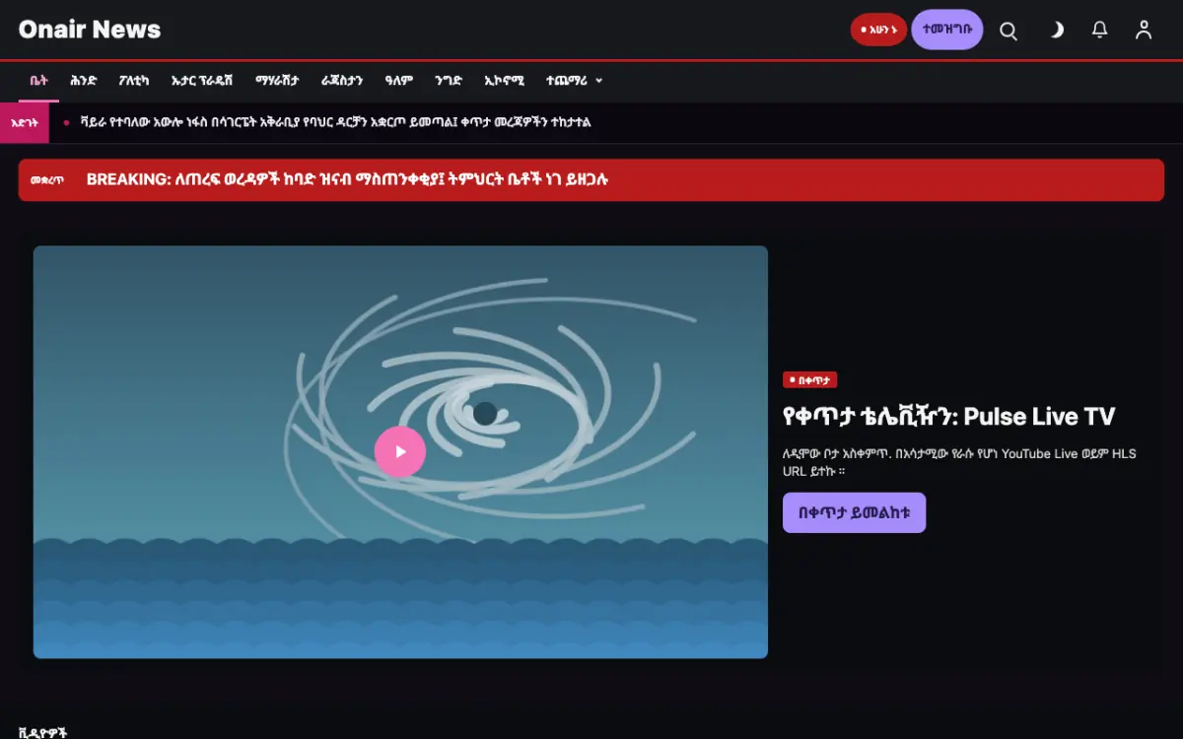
Task: Click the red በቀጥታ live badge
Action: pos(809,380)
